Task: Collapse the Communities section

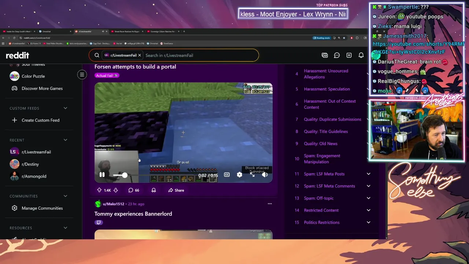Action: 65,196
